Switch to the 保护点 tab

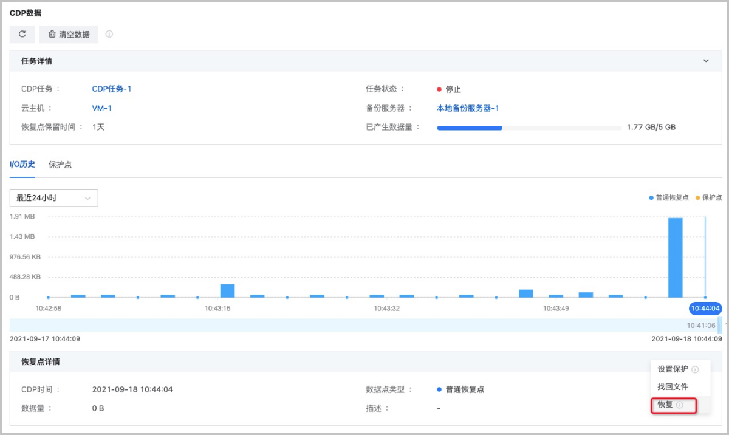(60, 165)
